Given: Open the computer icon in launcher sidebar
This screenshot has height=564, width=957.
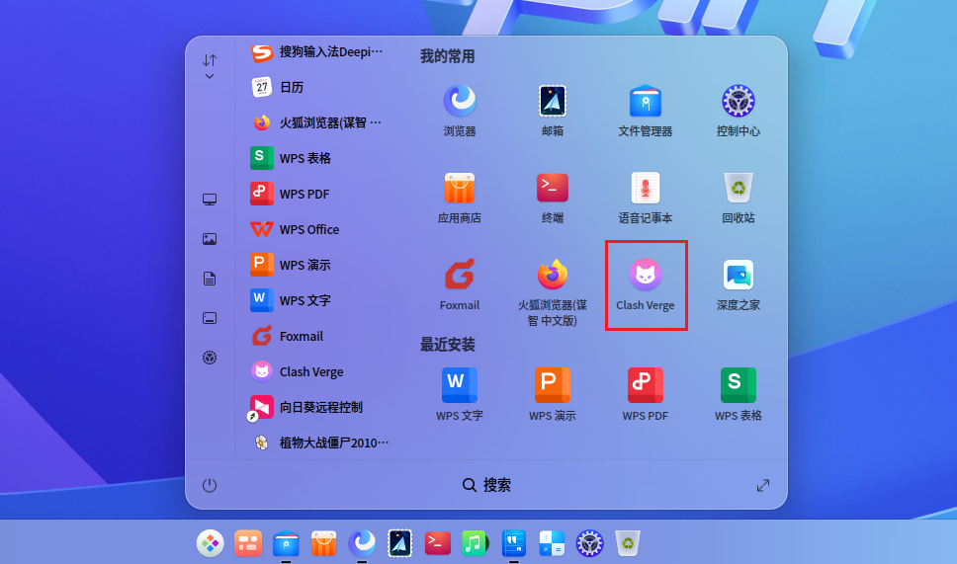Looking at the screenshot, I should (210, 200).
